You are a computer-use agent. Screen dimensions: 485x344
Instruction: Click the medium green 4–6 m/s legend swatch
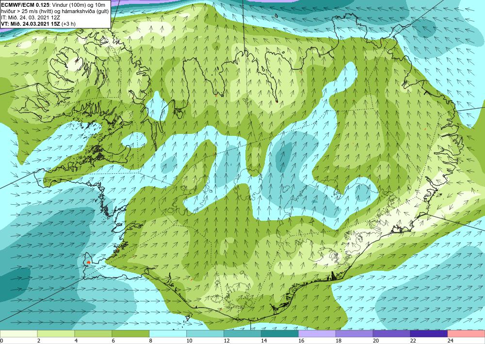(93, 334)
